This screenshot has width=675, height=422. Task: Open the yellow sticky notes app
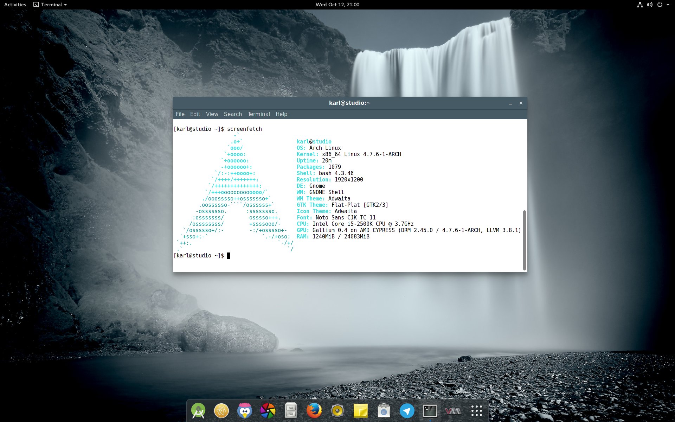click(361, 411)
